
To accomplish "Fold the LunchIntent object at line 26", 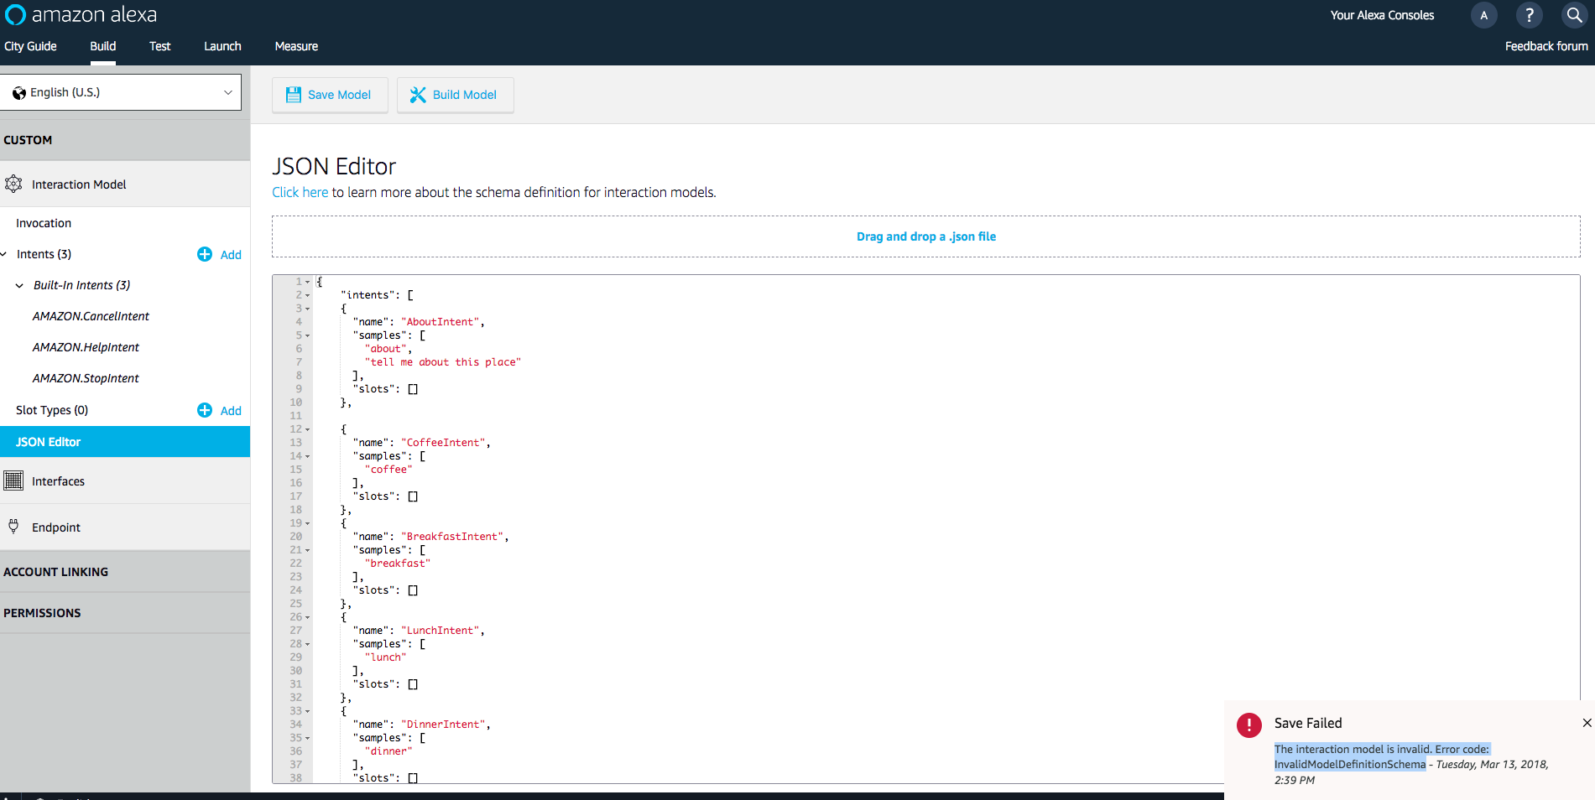I will pyautogui.click(x=308, y=617).
